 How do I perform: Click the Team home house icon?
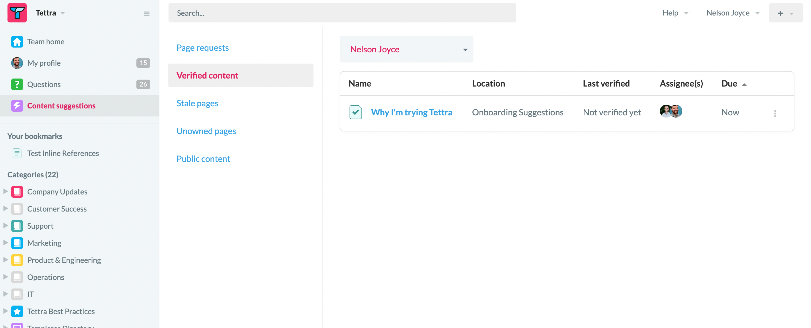click(17, 41)
